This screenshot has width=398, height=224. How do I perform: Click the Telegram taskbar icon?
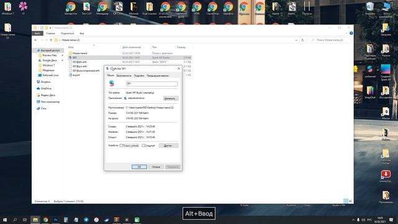click(x=86, y=220)
